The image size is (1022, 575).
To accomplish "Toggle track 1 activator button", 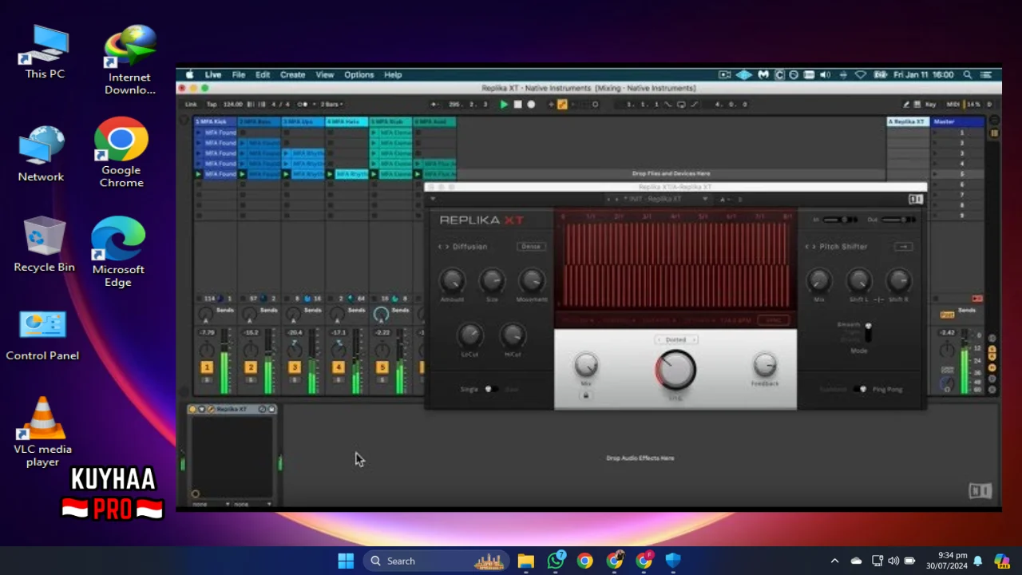I will 207,367.
